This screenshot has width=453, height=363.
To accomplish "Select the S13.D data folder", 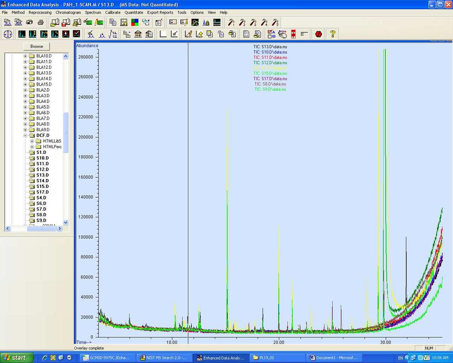I will 42,175.
